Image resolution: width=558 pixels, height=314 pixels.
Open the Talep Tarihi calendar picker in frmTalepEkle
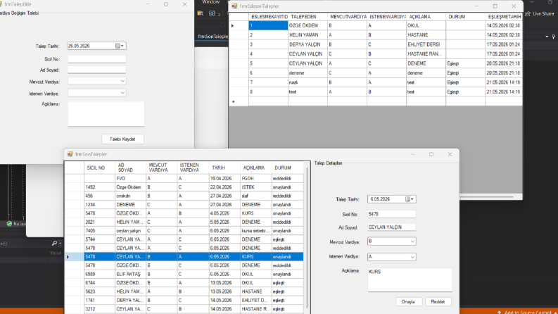(120, 46)
